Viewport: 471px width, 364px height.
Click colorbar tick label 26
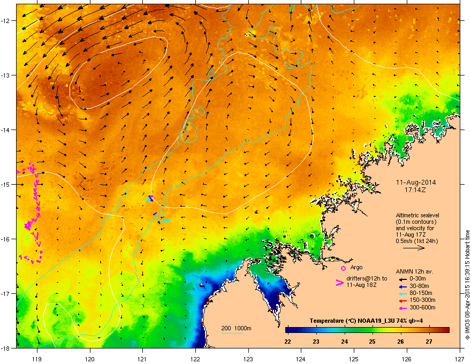point(400,342)
